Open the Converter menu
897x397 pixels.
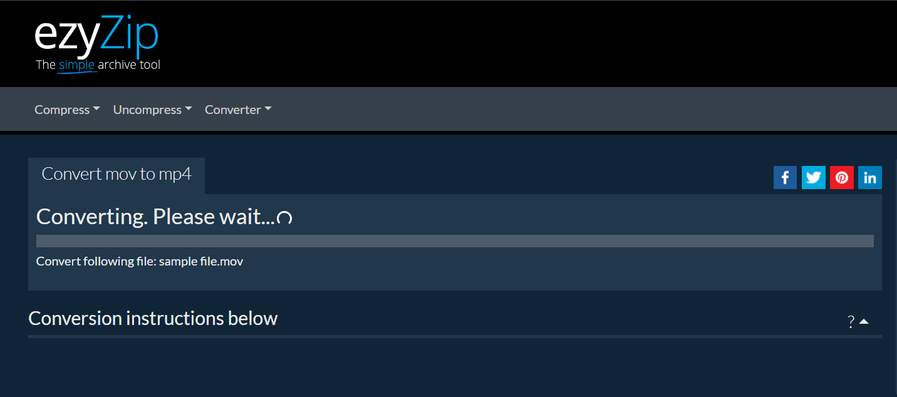click(233, 110)
